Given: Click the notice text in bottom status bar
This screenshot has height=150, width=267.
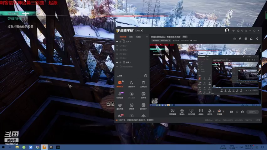Looking at the screenshot, I should [x=136, y=120].
